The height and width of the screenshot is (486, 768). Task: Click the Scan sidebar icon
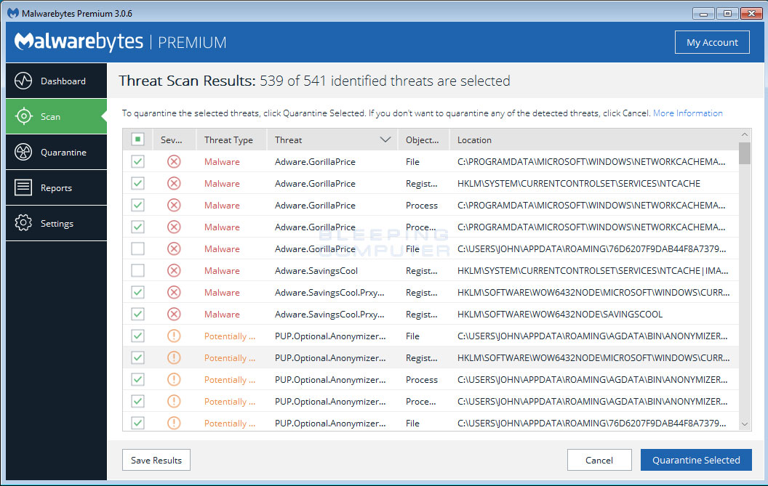25,116
